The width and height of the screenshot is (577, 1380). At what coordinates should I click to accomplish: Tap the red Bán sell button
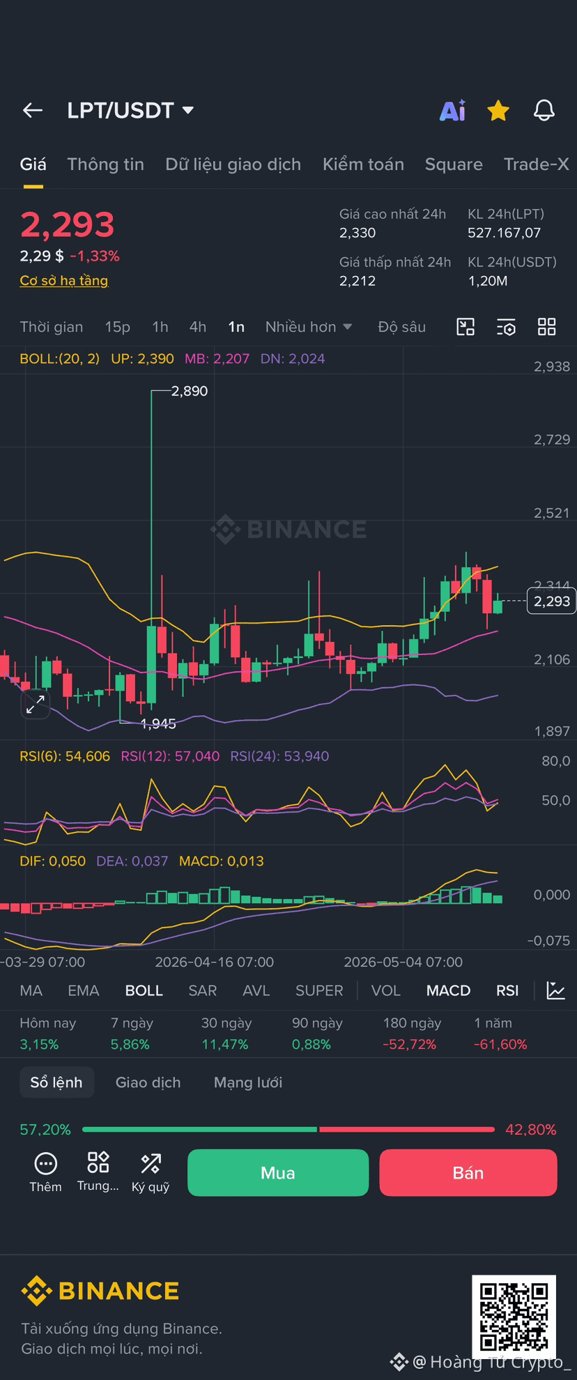468,1173
